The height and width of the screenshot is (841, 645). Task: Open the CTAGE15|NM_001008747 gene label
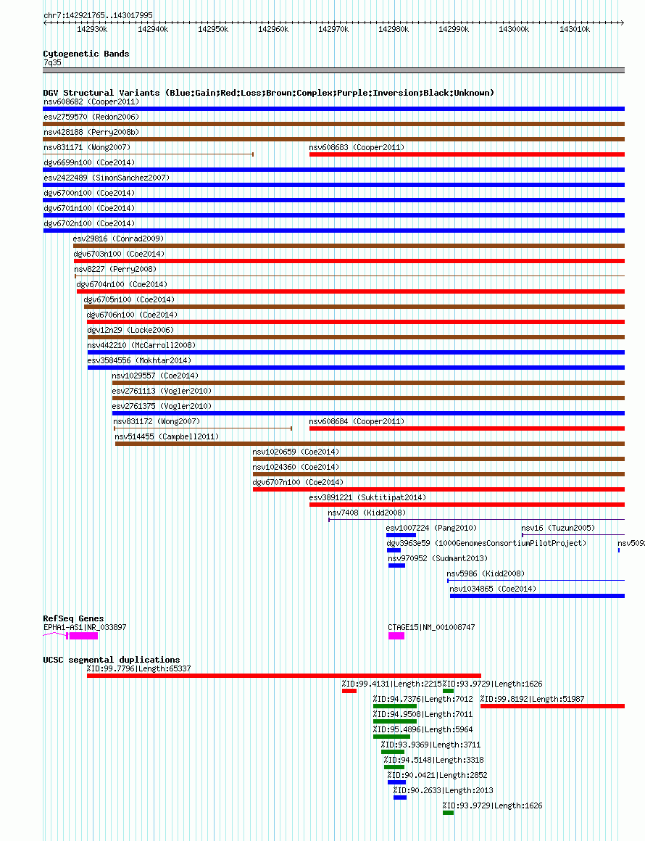click(x=431, y=627)
